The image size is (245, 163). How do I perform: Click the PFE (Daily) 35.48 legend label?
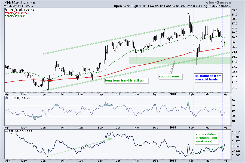click(x=22, y=10)
